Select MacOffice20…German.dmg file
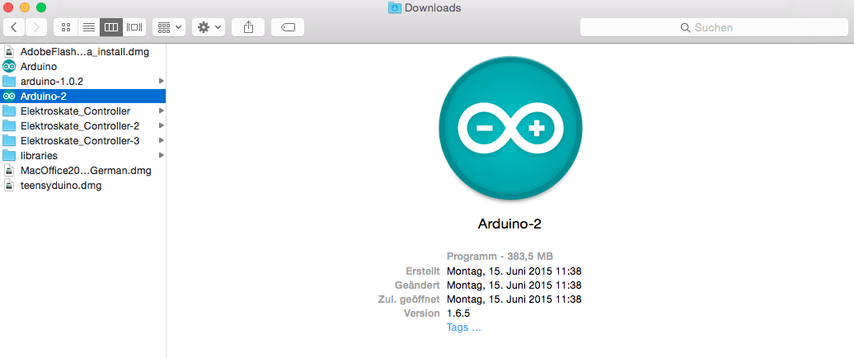Viewport: 854px width, 358px height. pos(82,170)
